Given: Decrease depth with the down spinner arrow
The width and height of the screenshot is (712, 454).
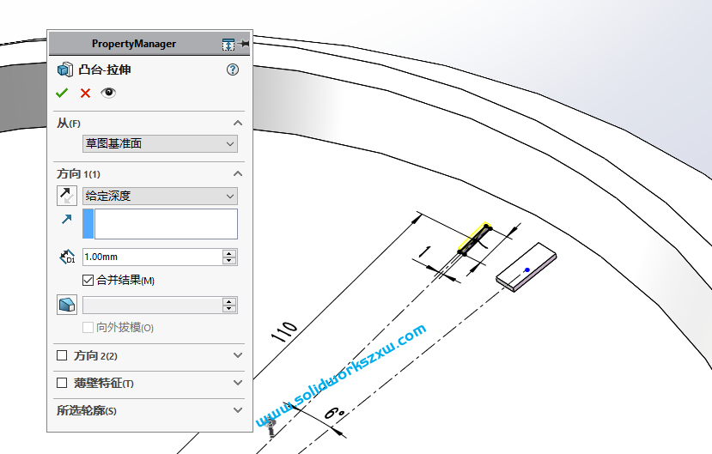Looking at the screenshot, I should pos(230,261).
